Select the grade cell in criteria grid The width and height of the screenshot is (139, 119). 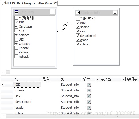(27, 108)
